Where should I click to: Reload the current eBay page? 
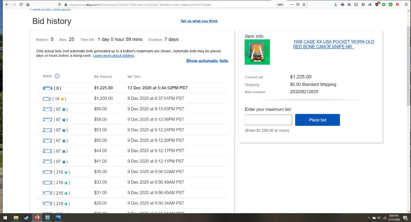21,4
